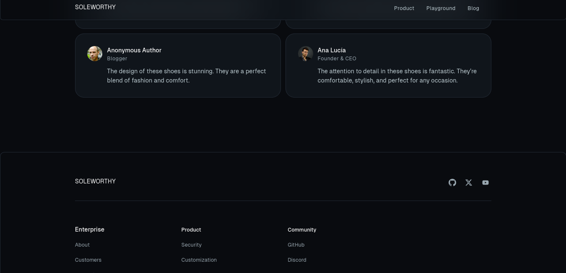
Task: Open the YouTube social icon
Action: (485, 183)
